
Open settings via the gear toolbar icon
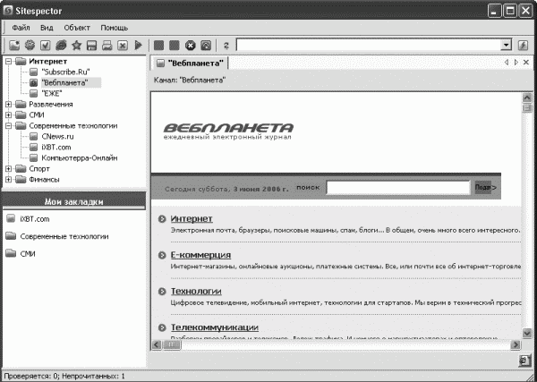tap(30, 46)
